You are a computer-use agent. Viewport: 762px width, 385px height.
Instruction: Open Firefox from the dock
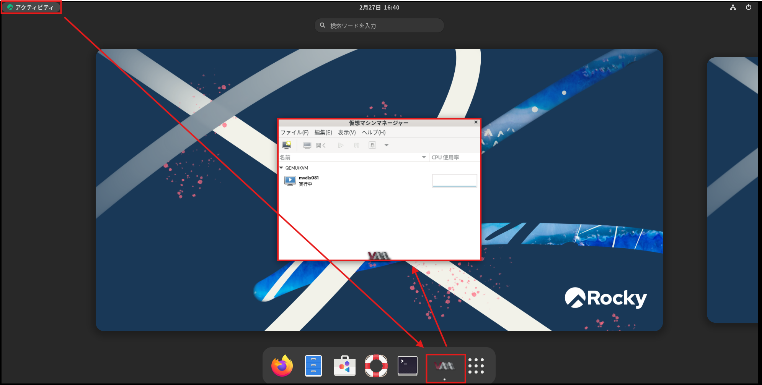click(x=282, y=366)
